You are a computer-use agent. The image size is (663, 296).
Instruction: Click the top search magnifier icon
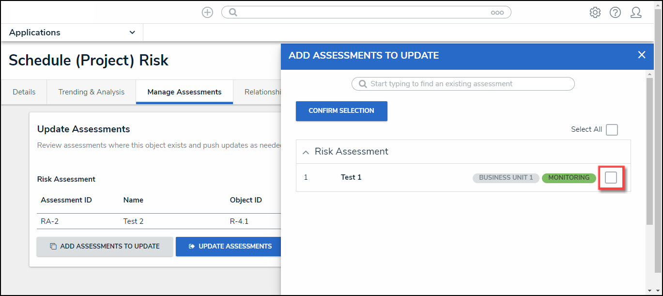(233, 13)
